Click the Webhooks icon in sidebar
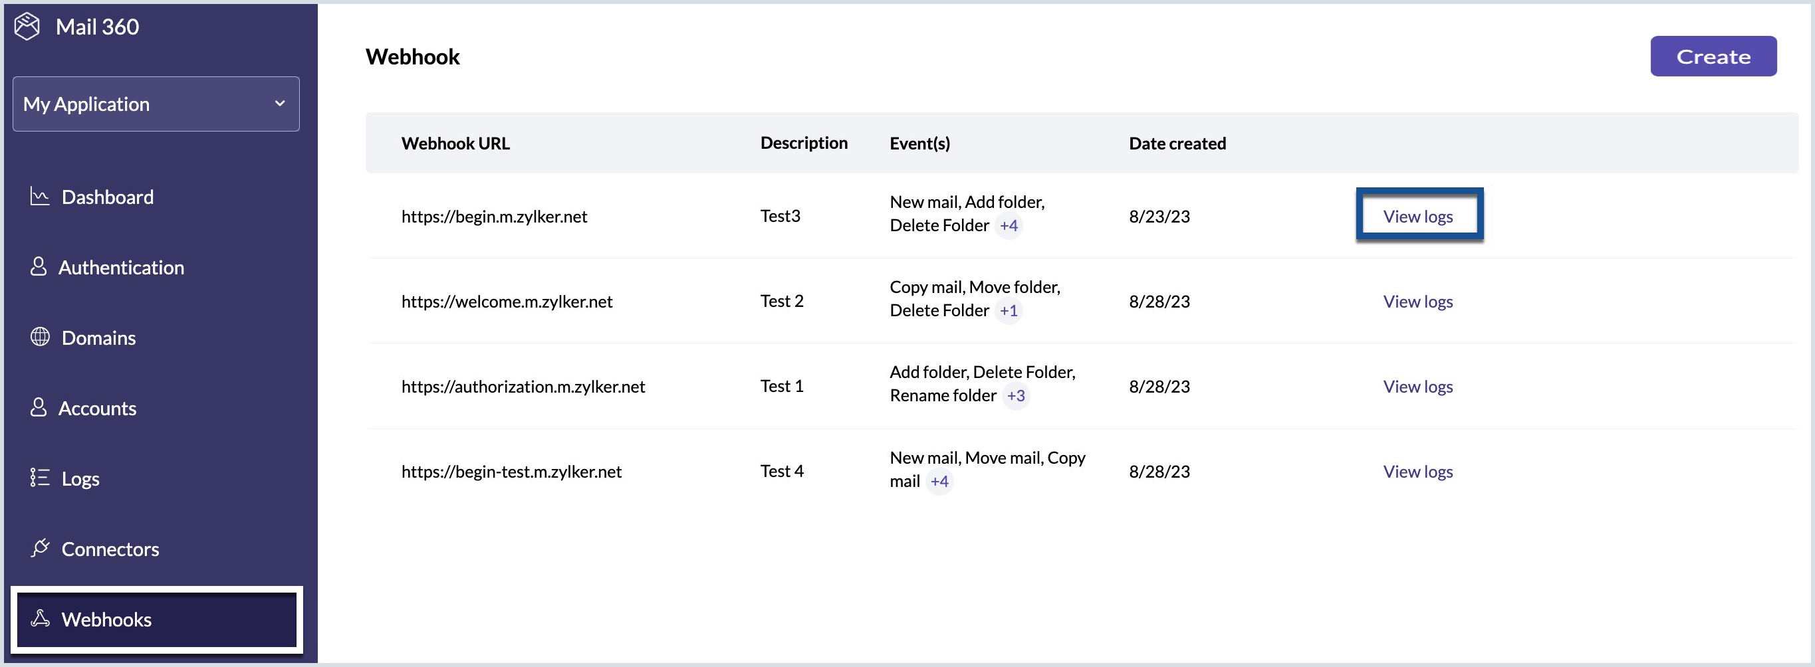1815x667 pixels. coord(40,619)
